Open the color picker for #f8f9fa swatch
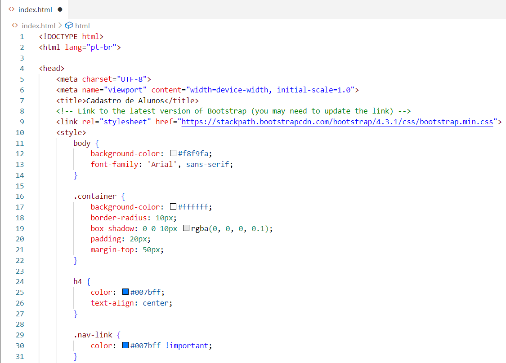506x363 pixels. (173, 153)
